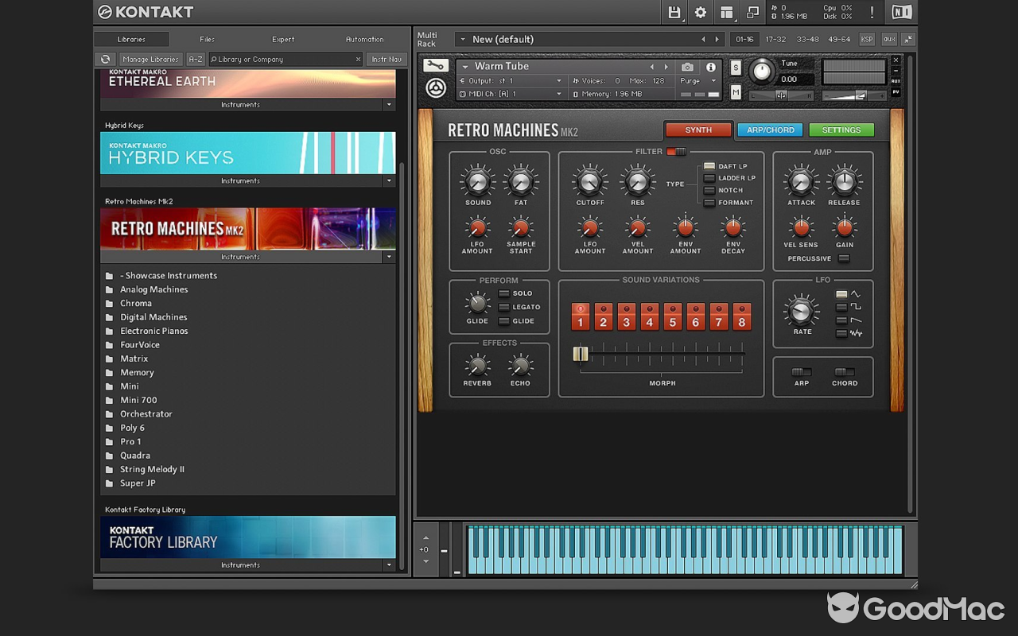
Task: Toggle PERCUSSIVE mode in the AMP section
Action: (843, 258)
